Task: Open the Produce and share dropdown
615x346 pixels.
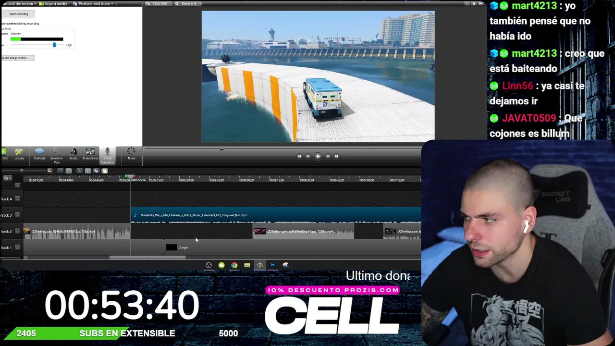Action: tap(93, 4)
